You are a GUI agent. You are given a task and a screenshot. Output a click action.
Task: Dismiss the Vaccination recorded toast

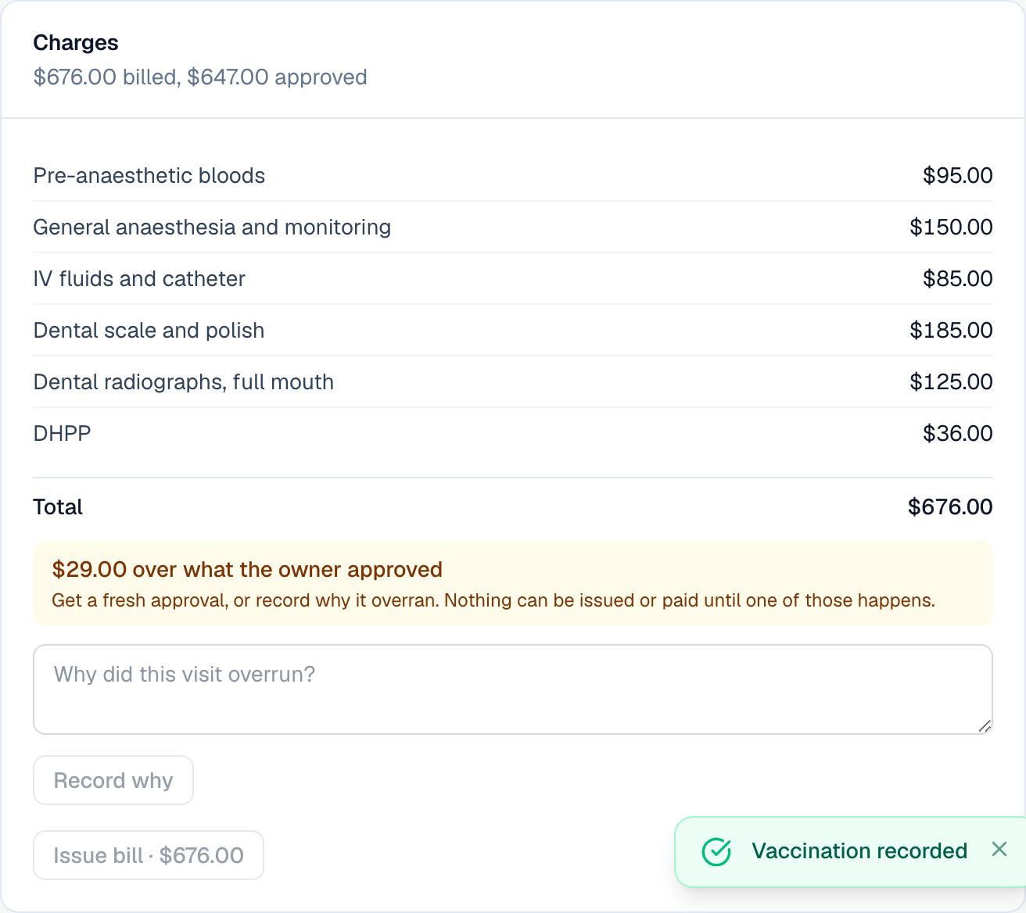[x=999, y=850]
